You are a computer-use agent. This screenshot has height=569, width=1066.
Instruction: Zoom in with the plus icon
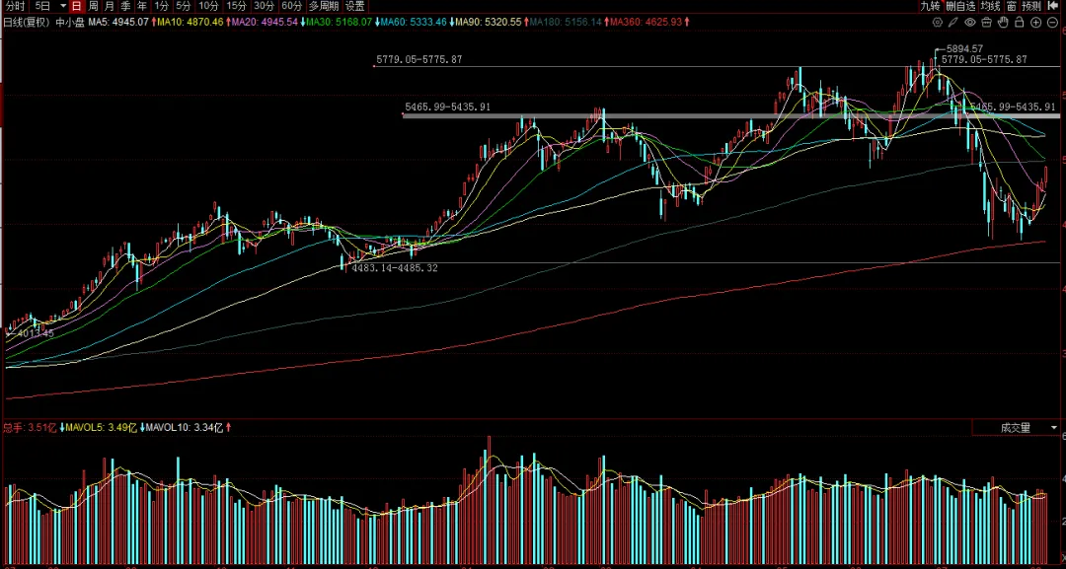point(1035,23)
